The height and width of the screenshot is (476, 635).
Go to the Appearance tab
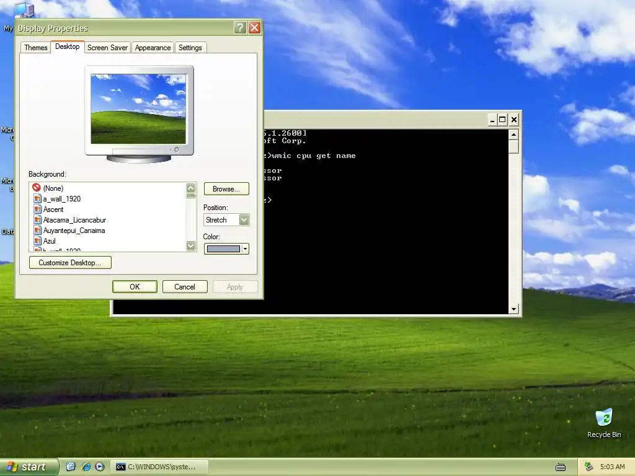153,47
